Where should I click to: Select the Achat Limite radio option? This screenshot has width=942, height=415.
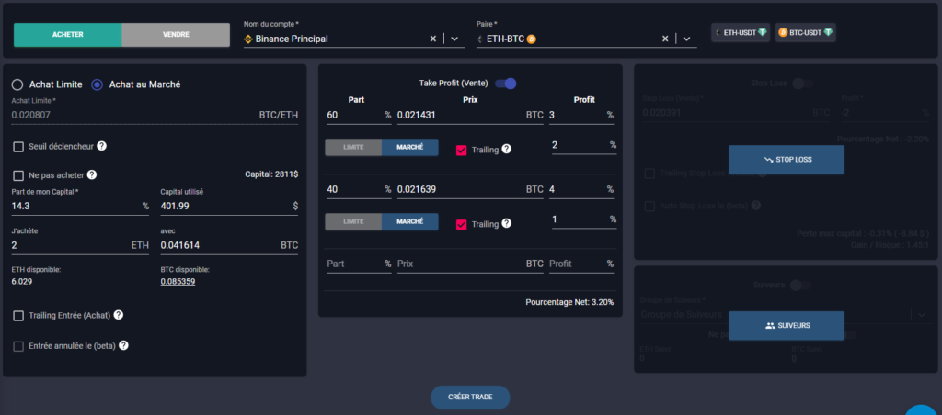pyautogui.click(x=17, y=84)
